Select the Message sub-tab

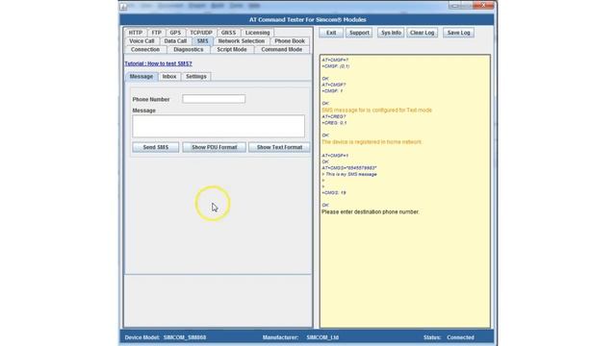141,77
